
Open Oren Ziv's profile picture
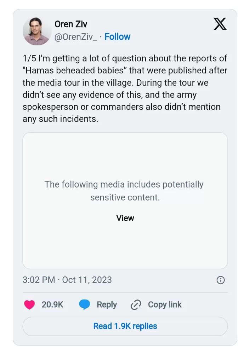[x=36, y=31]
